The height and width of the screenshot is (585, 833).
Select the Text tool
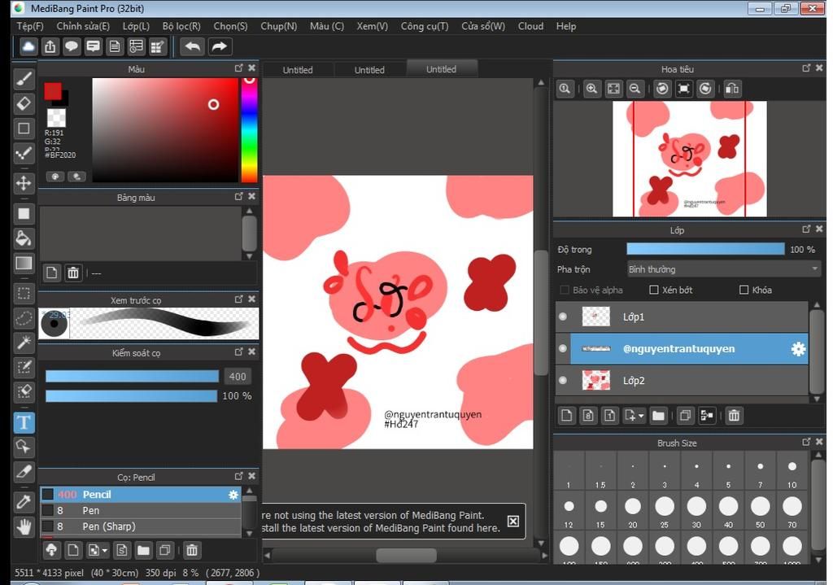coord(24,422)
